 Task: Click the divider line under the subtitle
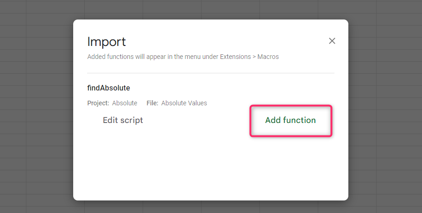click(210, 73)
